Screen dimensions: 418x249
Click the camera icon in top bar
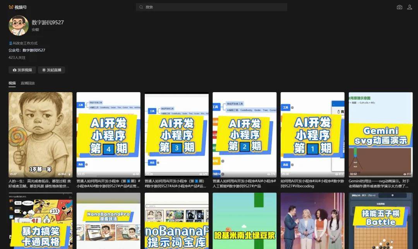click(399, 7)
